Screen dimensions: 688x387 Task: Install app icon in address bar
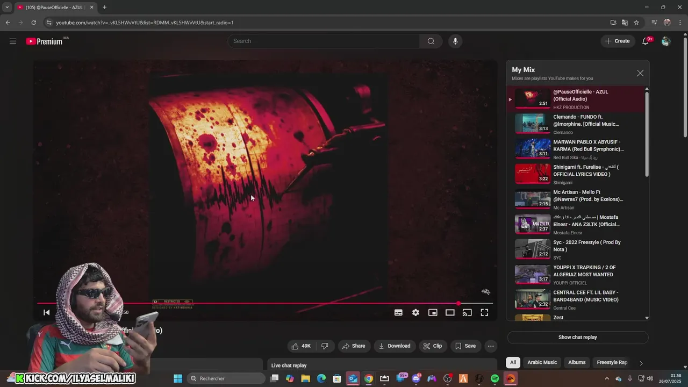click(613, 23)
